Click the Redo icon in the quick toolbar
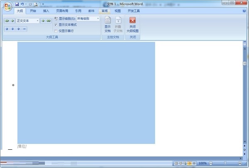The height and width of the screenshot is (168, 249). coord(30,5)
